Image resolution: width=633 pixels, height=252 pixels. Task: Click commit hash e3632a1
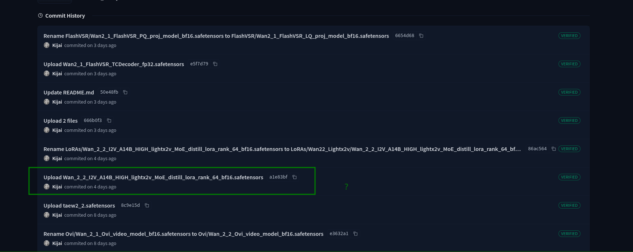click(339, 234)
